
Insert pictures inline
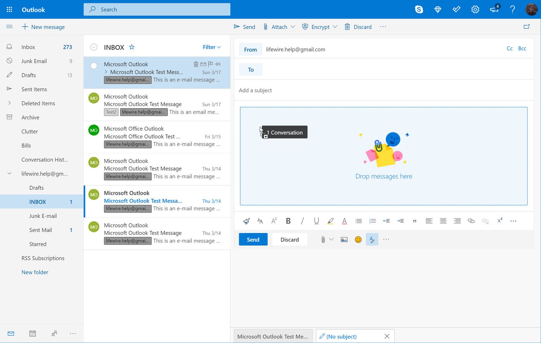pyautogui.click(x=344, y=239)
